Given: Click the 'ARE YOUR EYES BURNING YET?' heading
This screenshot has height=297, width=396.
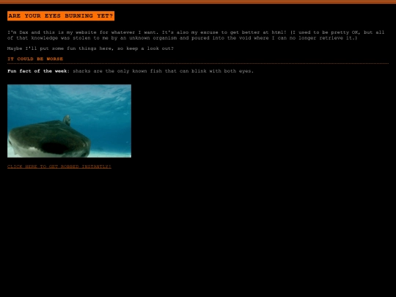Looking at the screenshot, I should 61,16.
